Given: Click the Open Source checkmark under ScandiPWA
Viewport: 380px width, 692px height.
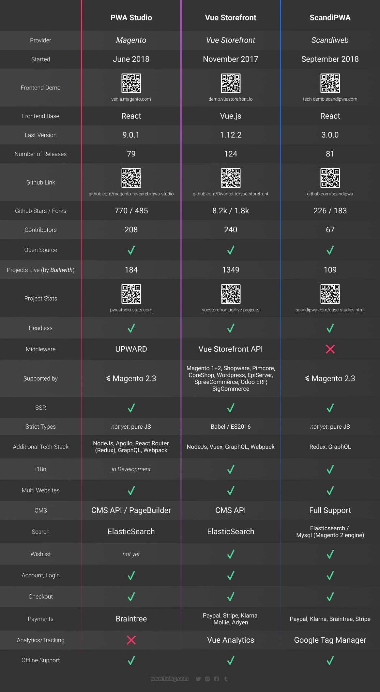Looking at the screenshot, I should pyautogui.click(x=330, y=250).
